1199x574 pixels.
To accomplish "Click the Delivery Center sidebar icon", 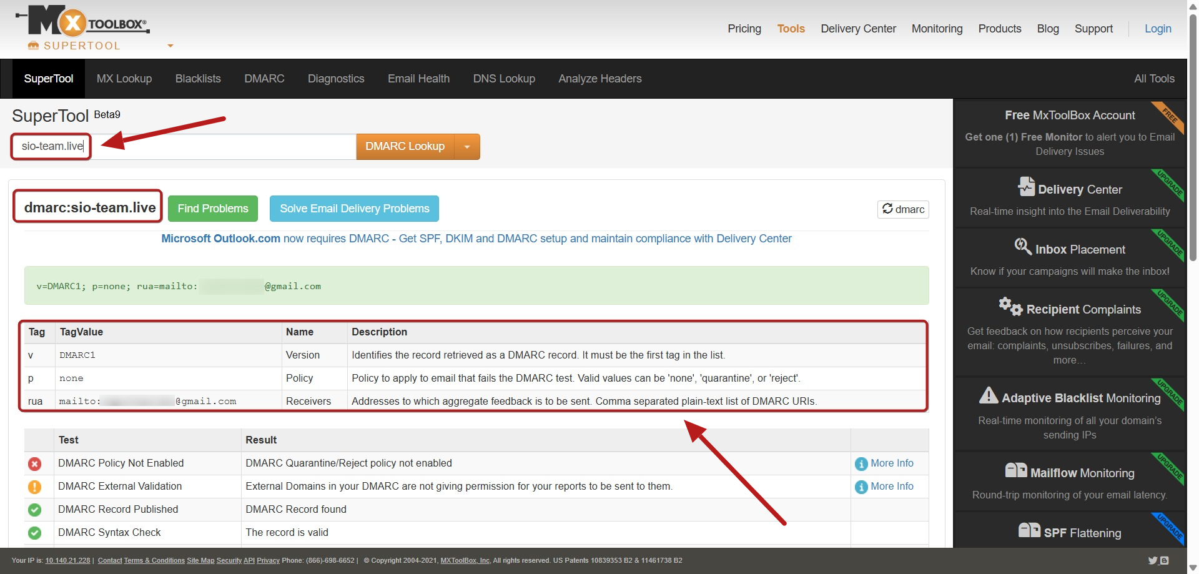I will tap(1026, 187).
